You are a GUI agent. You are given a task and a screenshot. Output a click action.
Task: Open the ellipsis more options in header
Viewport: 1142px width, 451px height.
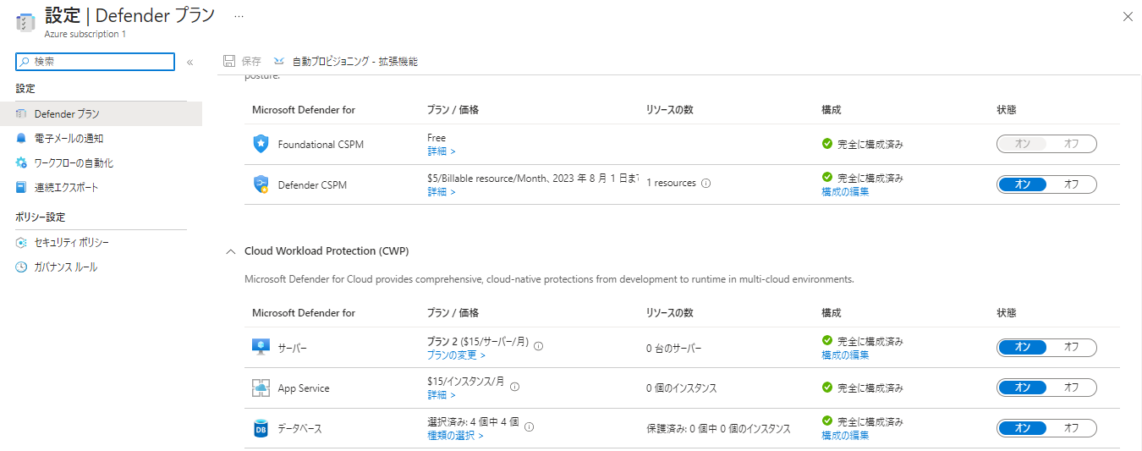(239, 15)
